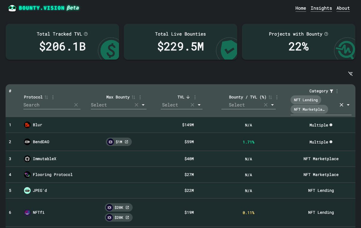
Task: Click the JPEG'd protocol logo
Action: click(x=27, y=190)
